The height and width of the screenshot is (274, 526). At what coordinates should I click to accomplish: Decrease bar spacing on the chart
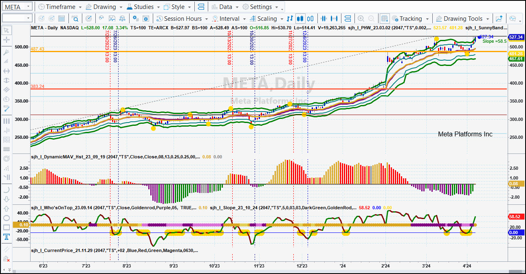pos(324,19)
